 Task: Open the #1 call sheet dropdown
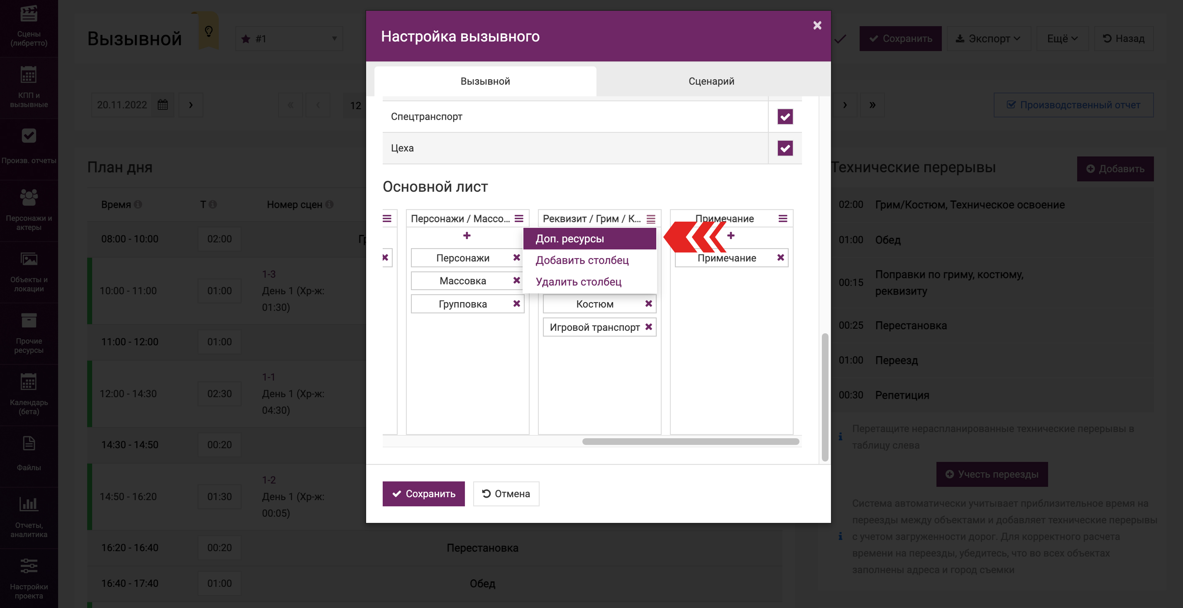point(289,39)
